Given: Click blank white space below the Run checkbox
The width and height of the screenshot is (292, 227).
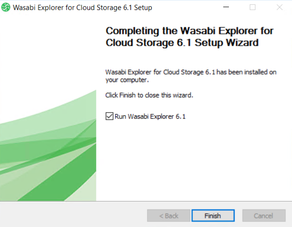Looking at the screenshot, I should point(190,156).
